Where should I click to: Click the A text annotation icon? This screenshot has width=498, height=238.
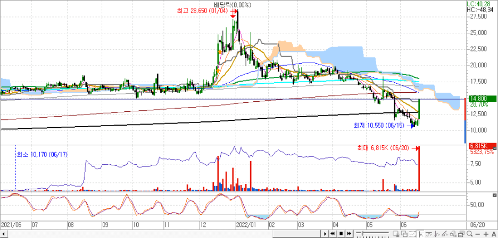494,234
